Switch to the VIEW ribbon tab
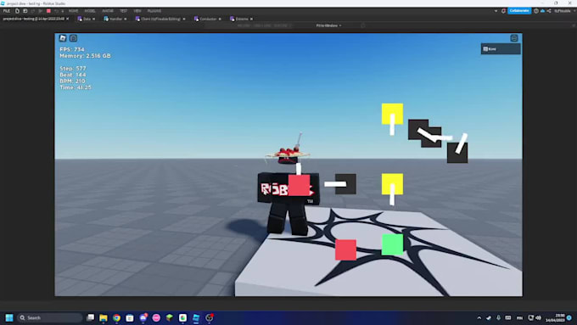This screenshot has width=577, height=325. 137,11
